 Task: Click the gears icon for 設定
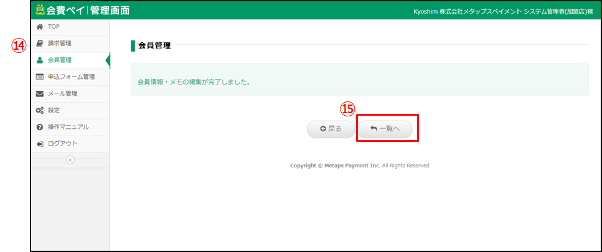[x=40, y=110]
